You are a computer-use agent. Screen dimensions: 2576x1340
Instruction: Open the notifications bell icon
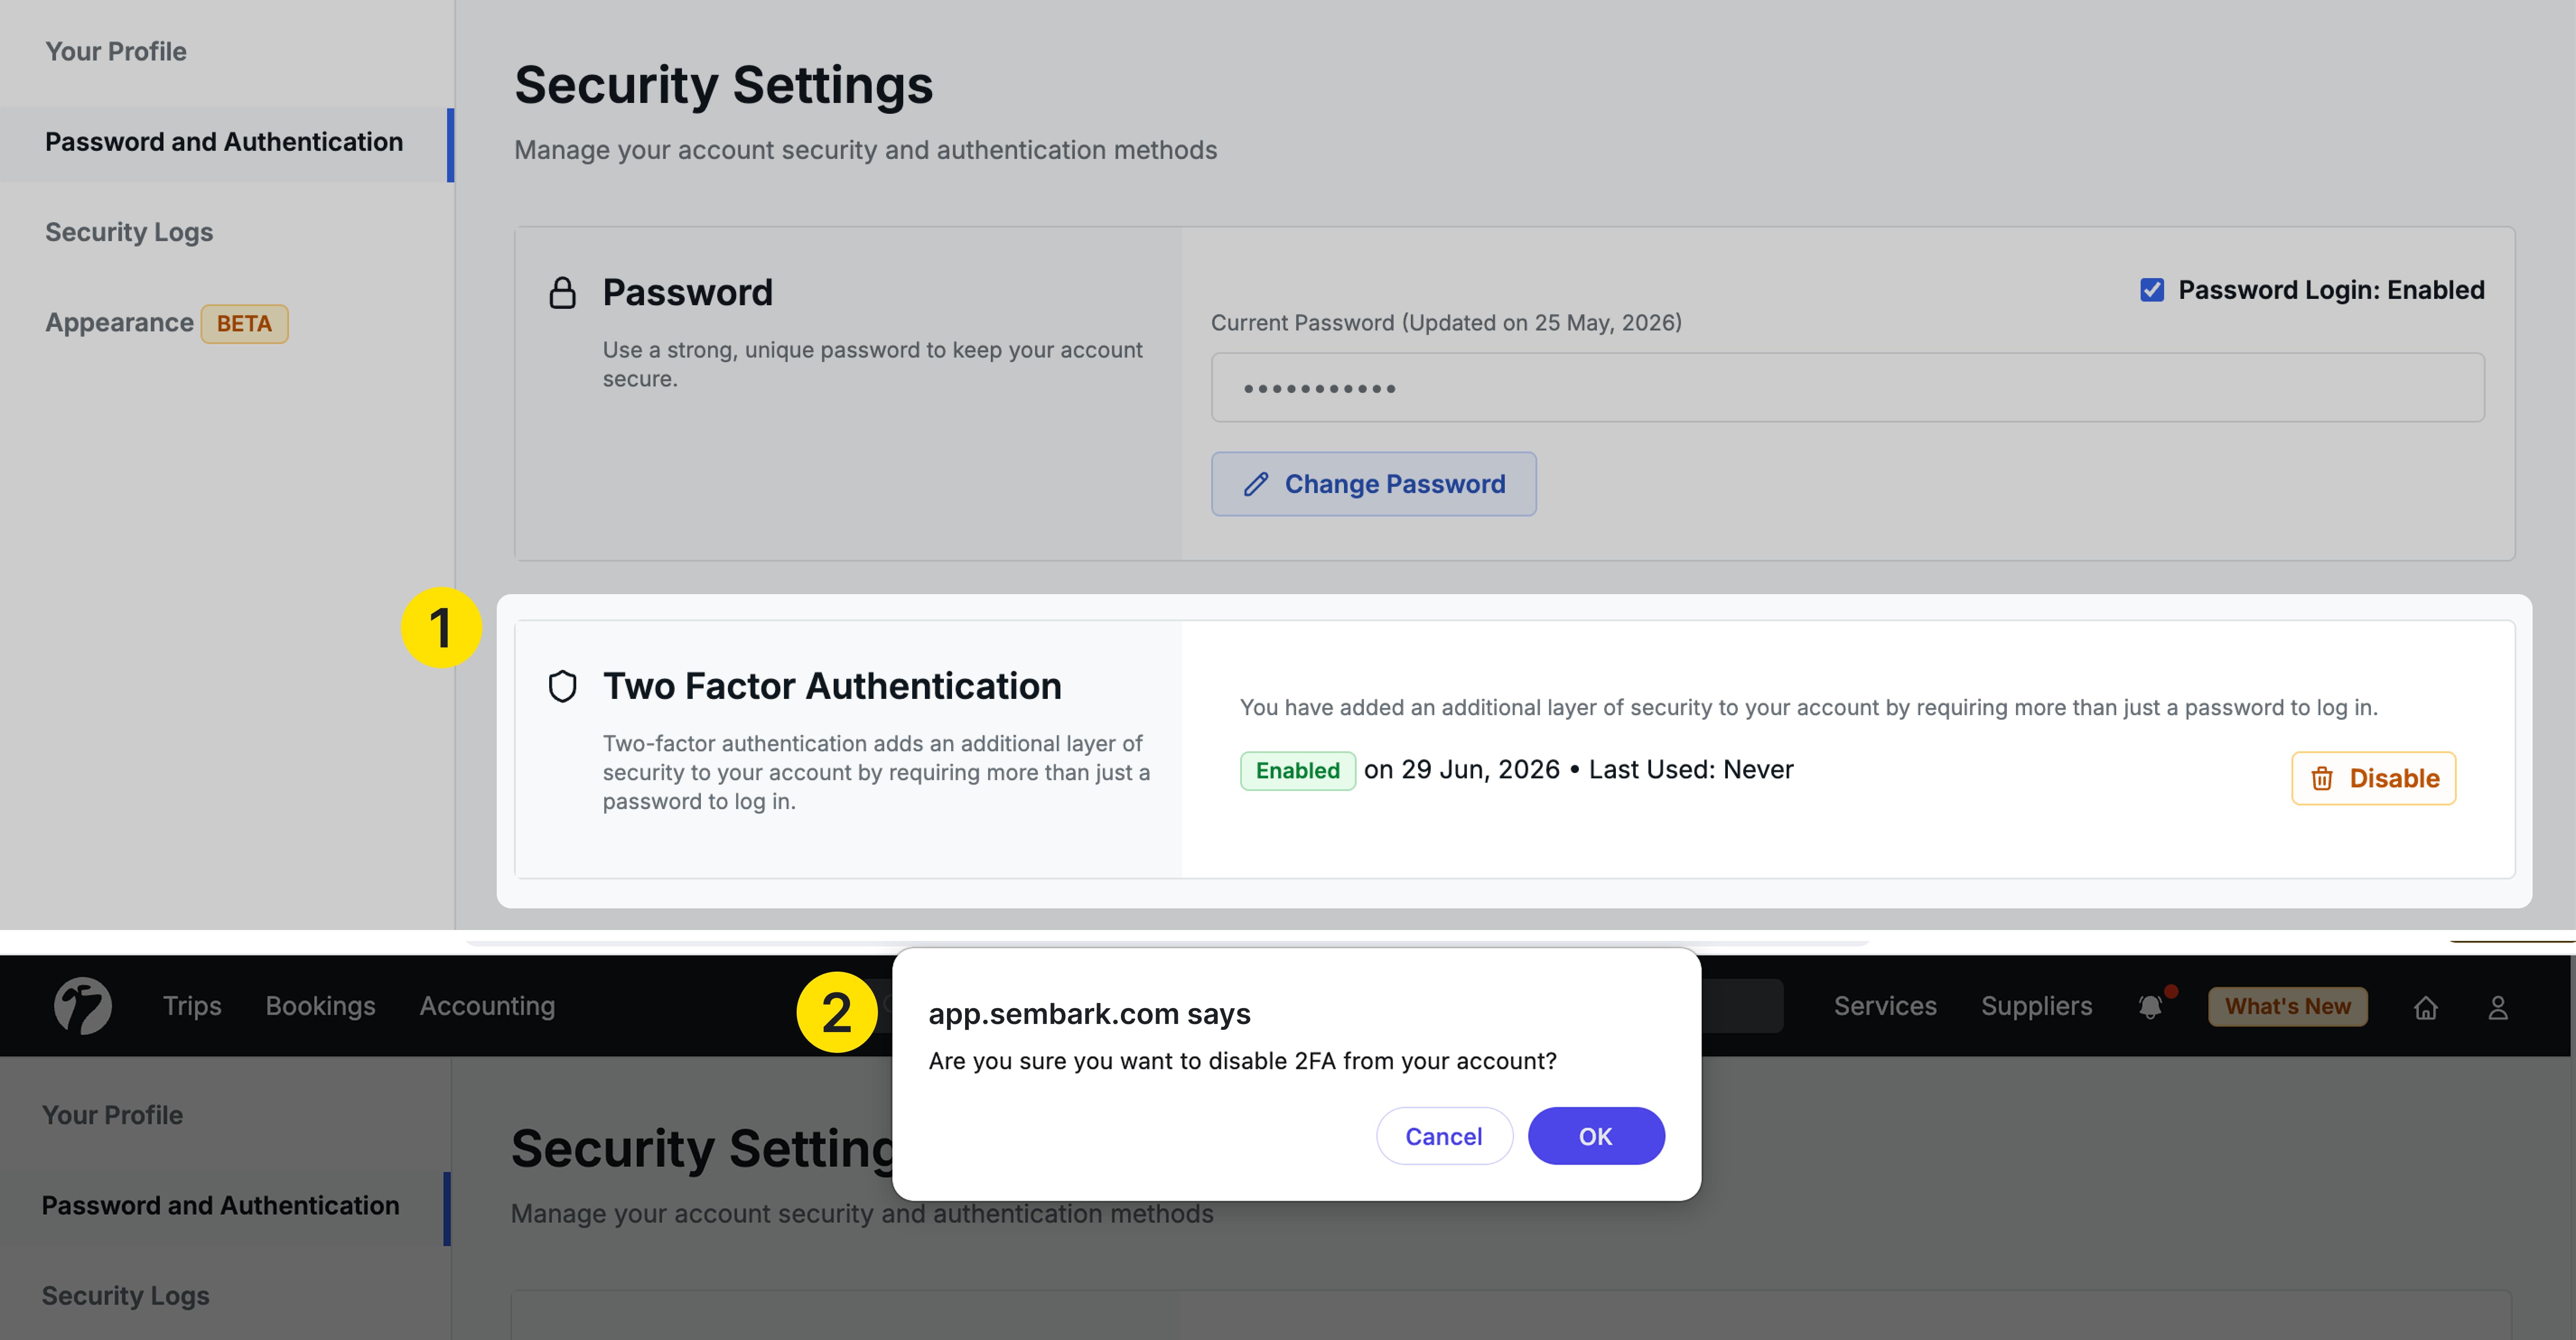tap(2151, 1006)
